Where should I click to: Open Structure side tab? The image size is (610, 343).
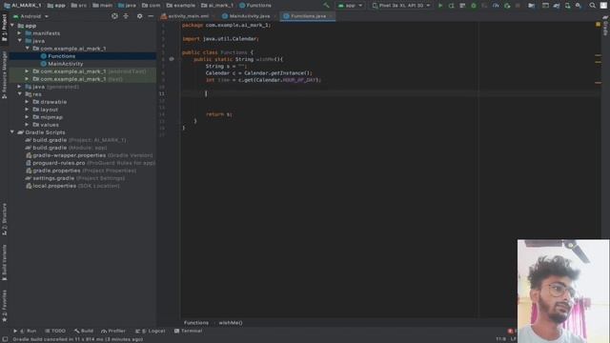[4, 219]
